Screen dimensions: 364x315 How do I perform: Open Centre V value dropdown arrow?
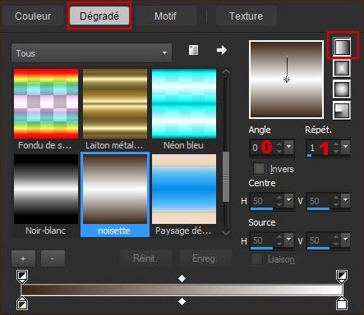click(x=346, y=200)
